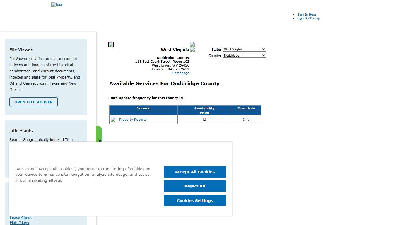This screenshot has height=225, width=400.
Task: Click the site logo image
Action: click(57, 4)
